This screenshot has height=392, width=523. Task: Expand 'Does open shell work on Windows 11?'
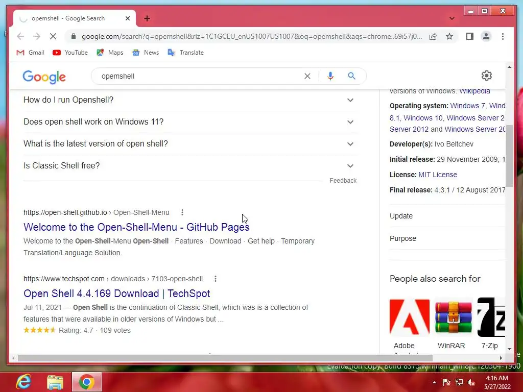click(190, 121)
